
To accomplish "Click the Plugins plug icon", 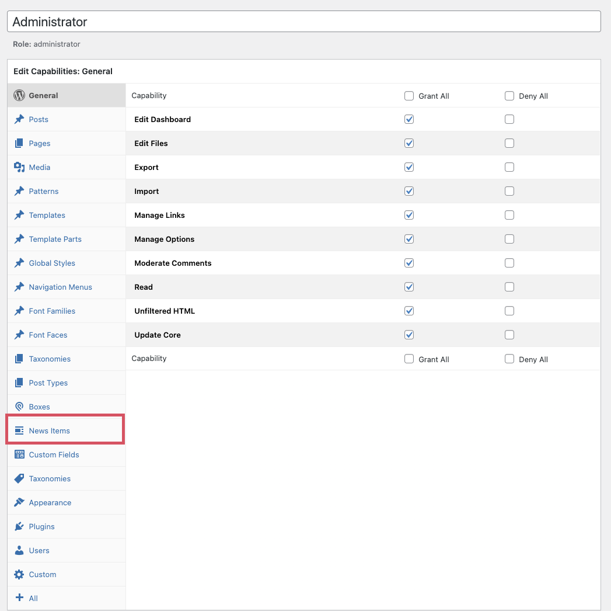I will tap(19, 526).
